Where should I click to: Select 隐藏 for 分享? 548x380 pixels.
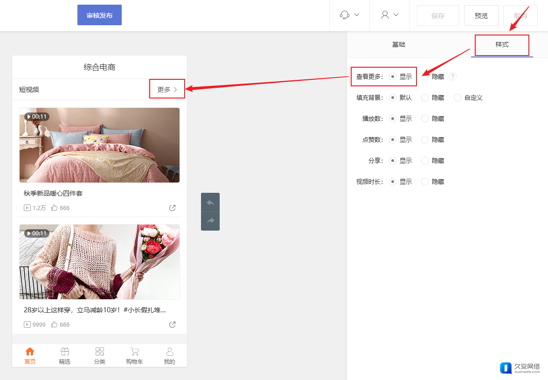click(x=424, y=161)
